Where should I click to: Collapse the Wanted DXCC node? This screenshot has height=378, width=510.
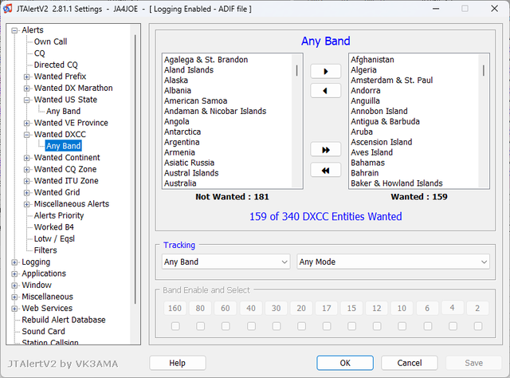[26, 135]
